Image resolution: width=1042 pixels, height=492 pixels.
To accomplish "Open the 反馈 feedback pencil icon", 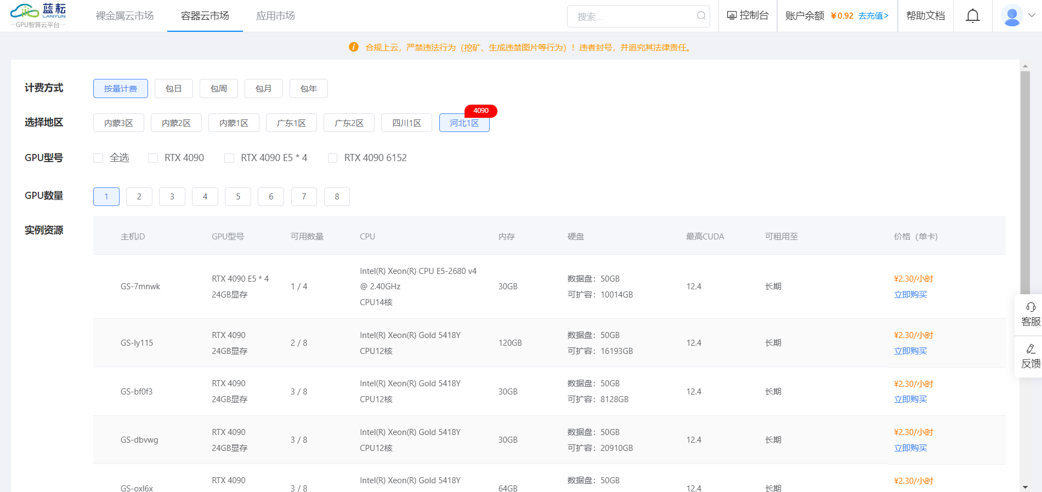I will tap(1030, 348).
